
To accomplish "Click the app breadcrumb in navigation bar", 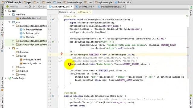I will 27,2.
